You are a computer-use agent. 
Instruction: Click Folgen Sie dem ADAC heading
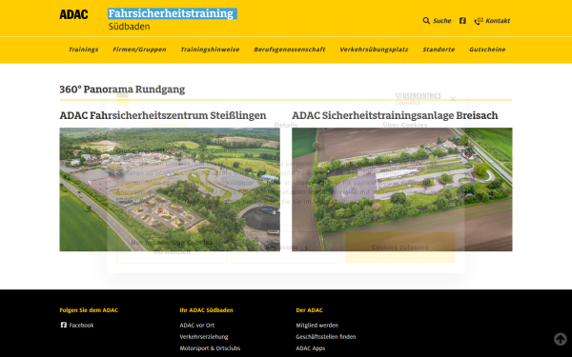(89, 310)
